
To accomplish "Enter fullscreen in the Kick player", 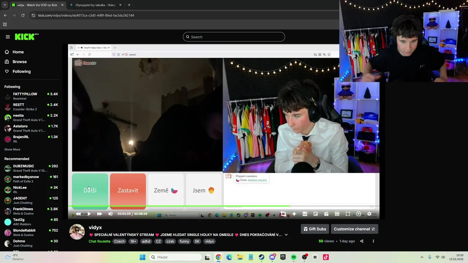I will click(348, 214).
